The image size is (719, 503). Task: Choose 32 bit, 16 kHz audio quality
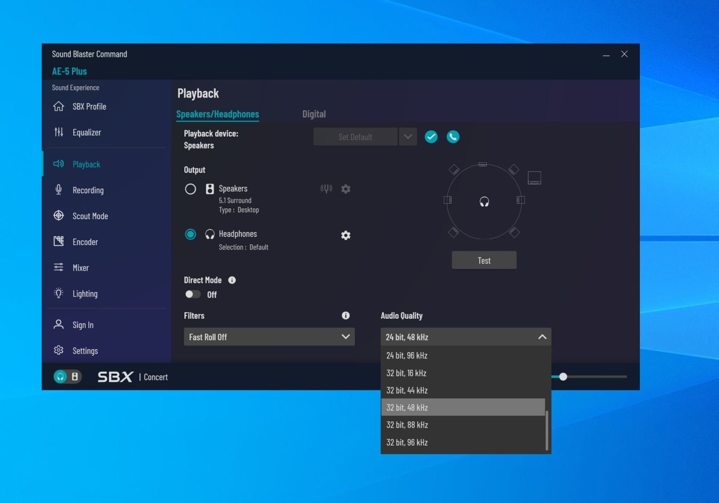pyautogui.click(x=463, y=373)
